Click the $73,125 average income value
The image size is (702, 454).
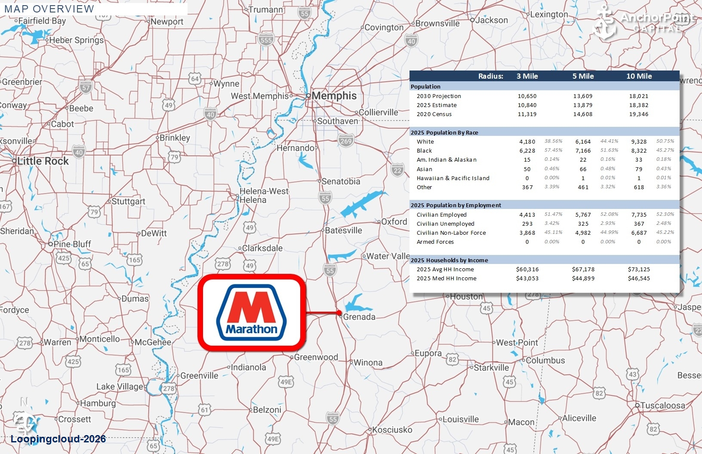639,269
